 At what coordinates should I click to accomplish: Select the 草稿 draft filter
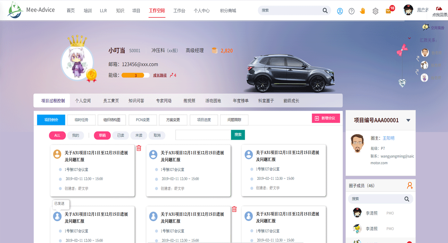tap(102, 135)
